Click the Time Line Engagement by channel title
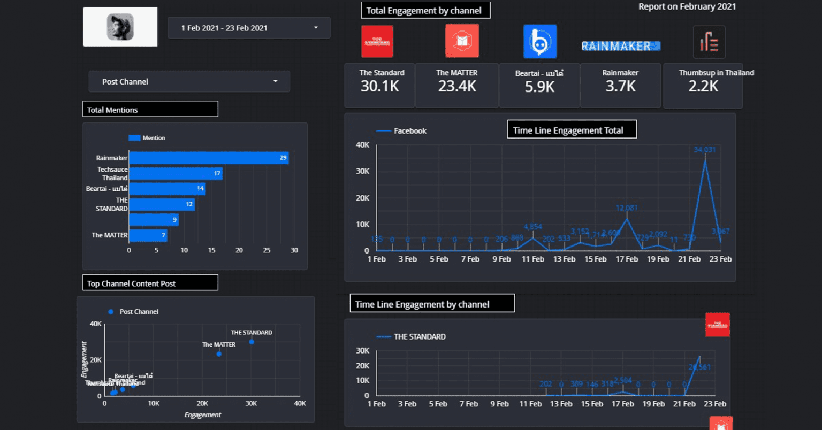This screenshot has height=430, width=822. click(432, 303)
